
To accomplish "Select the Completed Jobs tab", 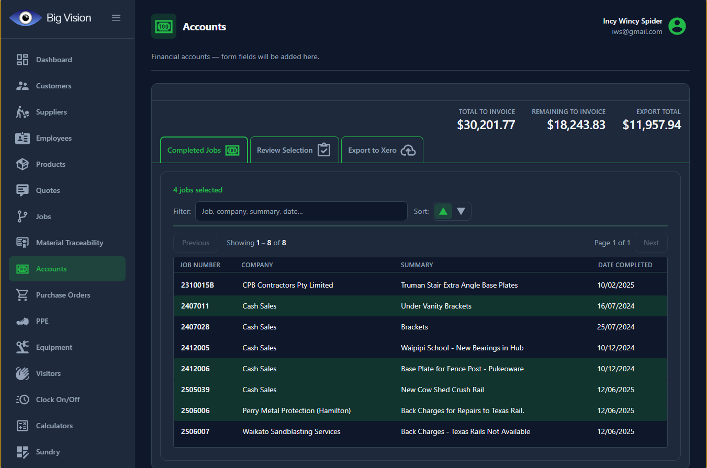I will click(x=204, y=150).
